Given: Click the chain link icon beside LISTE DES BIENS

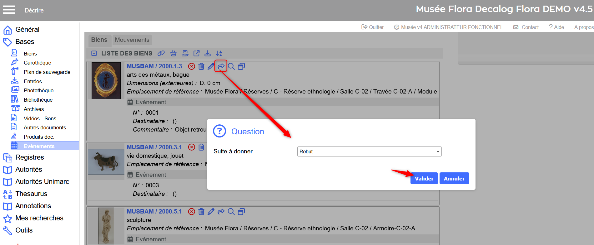Looking at the screenshot, I should coord(161,53).
